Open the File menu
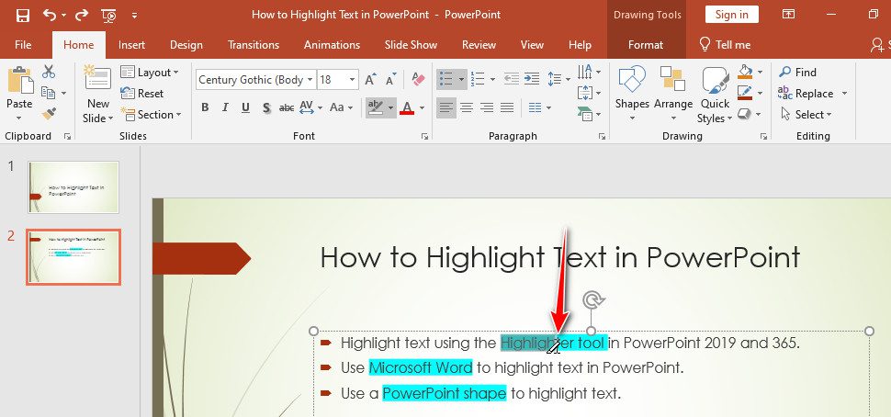891x417 pixels. click(23, 45)
